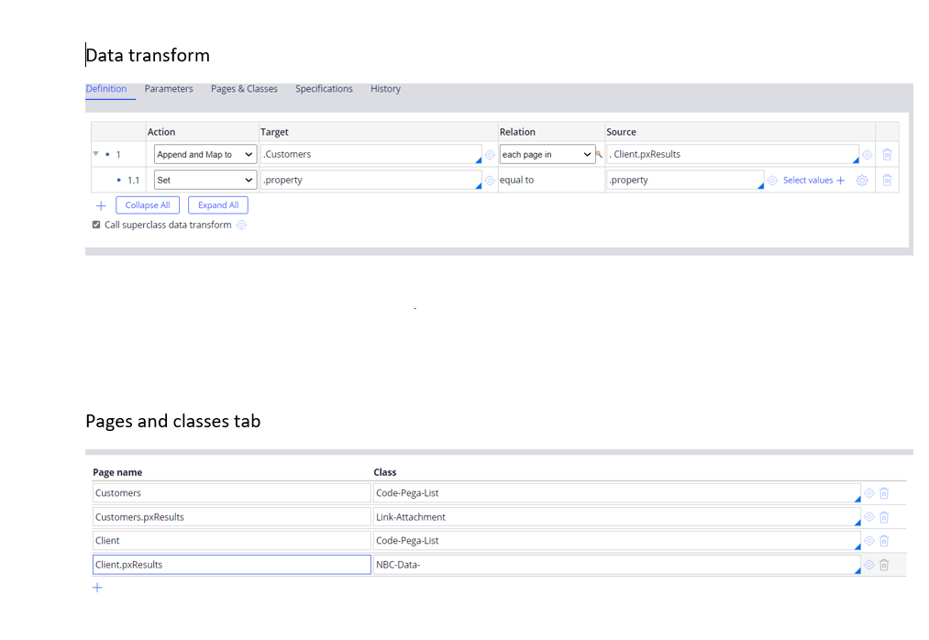The image size is (929, 640).
Task: Click the NBC-Data- class input field
Action: coord(550,564)
